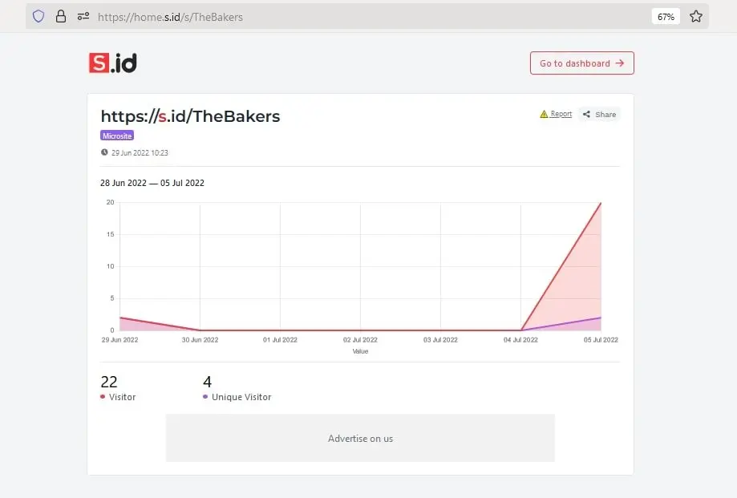Click the tracking protection shield icon
737x498 pixels.
[38, 16]
